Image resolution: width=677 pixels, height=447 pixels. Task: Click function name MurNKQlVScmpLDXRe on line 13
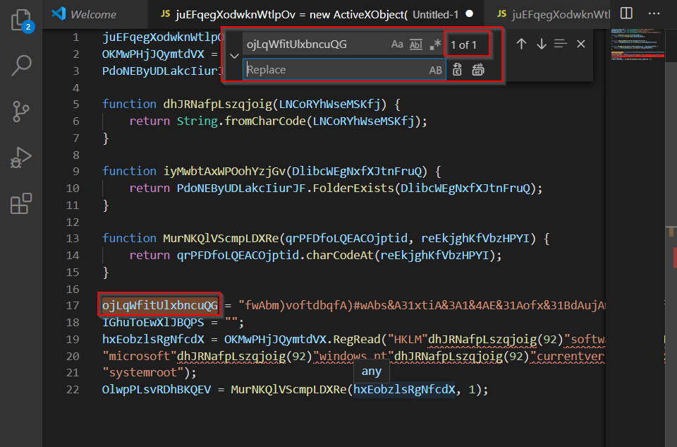221,238
